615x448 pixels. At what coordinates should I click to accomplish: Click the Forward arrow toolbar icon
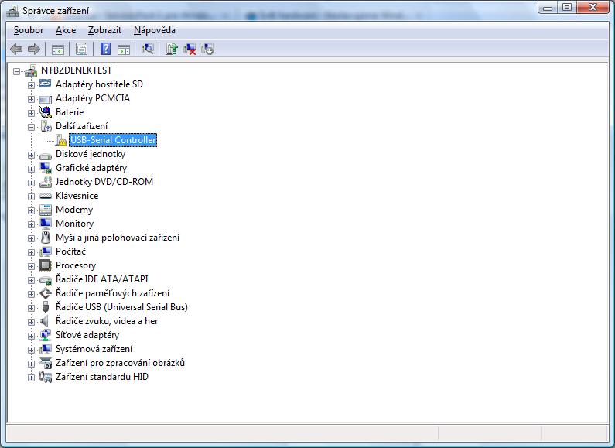(x=34, y=49)
